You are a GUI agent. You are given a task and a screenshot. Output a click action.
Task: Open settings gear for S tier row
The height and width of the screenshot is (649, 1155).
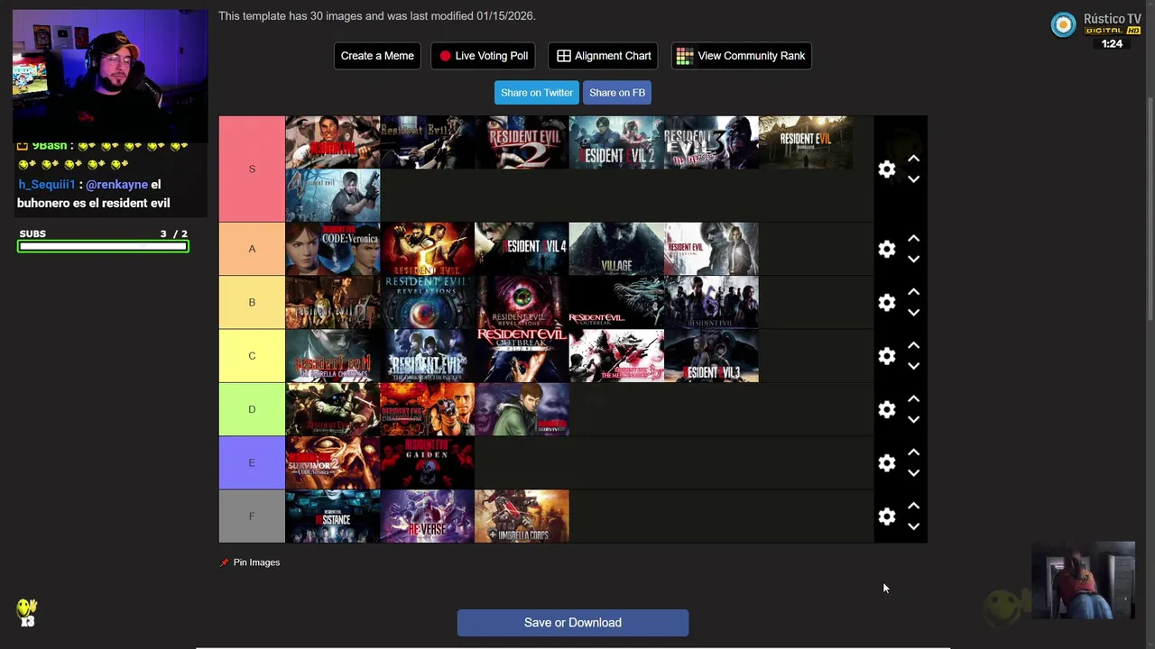[887, 169]
